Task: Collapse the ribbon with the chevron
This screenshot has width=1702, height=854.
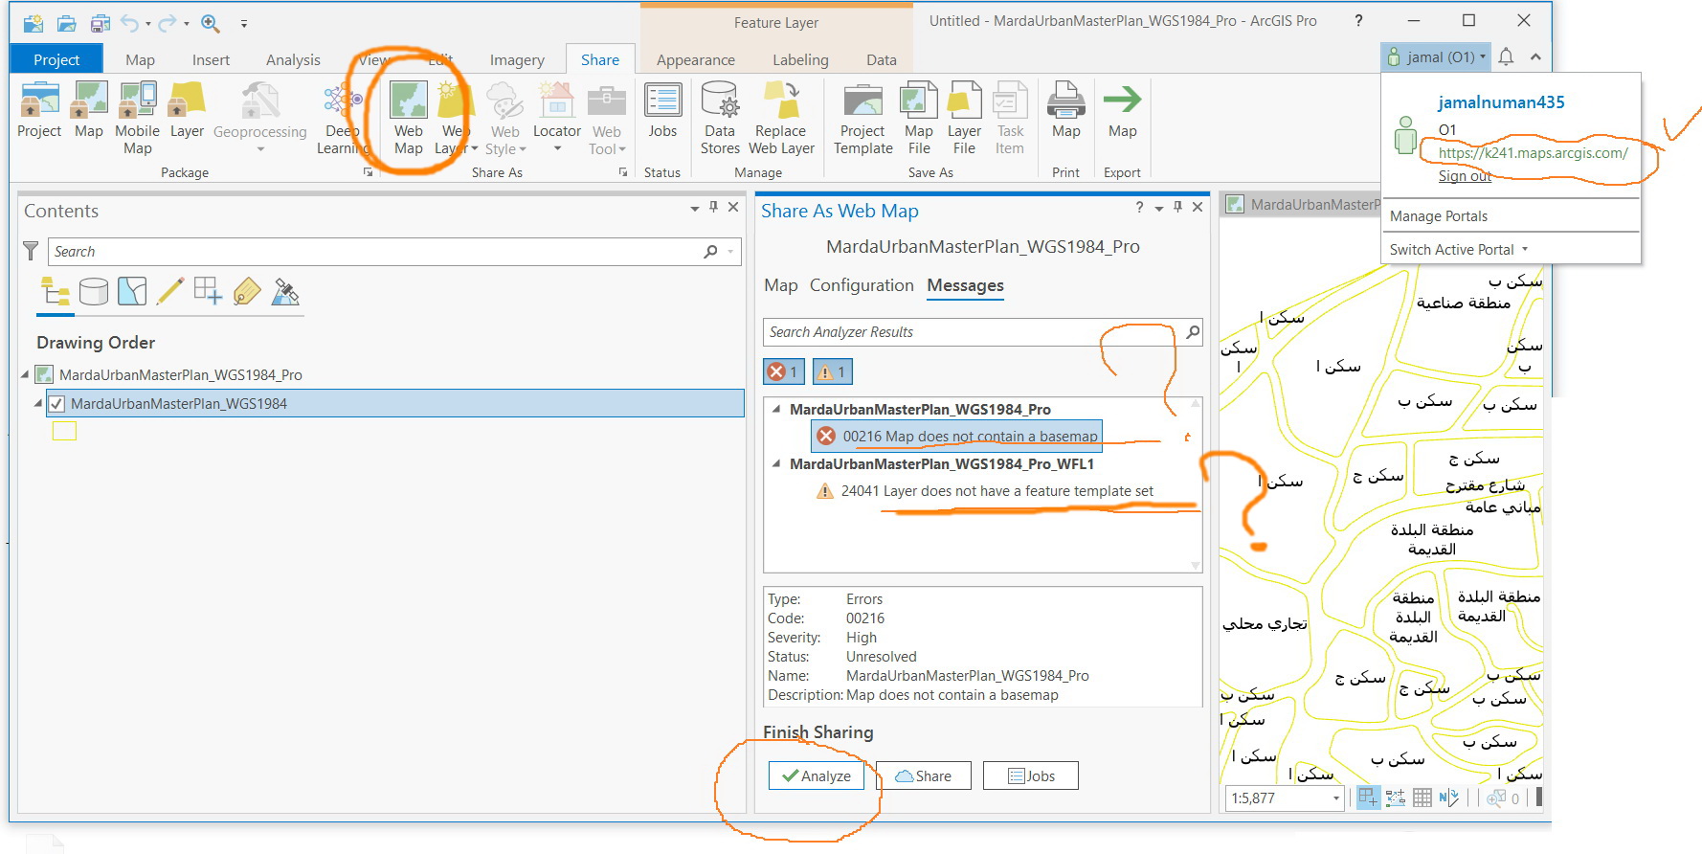Action: tap(1535, 57)
